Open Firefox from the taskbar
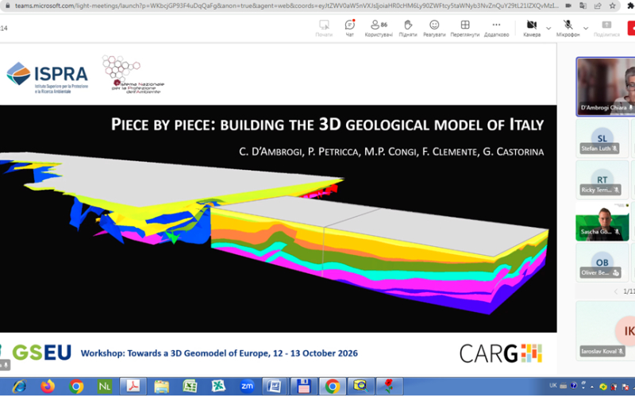 [48, 387]
